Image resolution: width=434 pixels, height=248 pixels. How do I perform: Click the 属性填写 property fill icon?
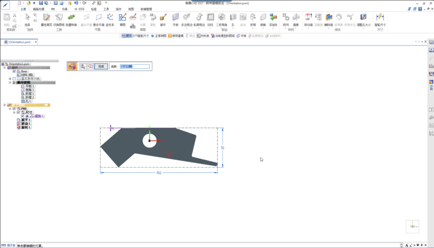point(46,18)
